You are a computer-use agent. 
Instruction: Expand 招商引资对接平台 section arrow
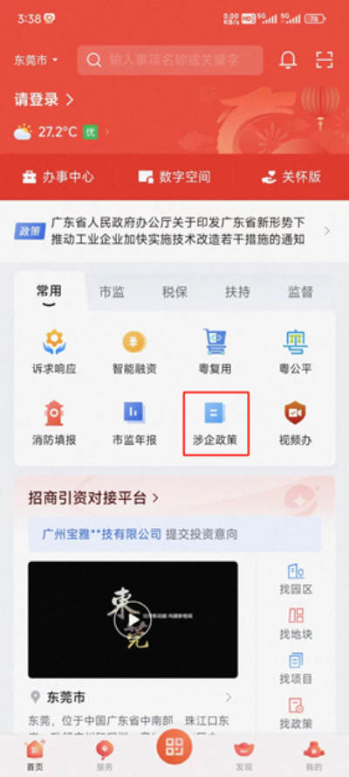155,498
